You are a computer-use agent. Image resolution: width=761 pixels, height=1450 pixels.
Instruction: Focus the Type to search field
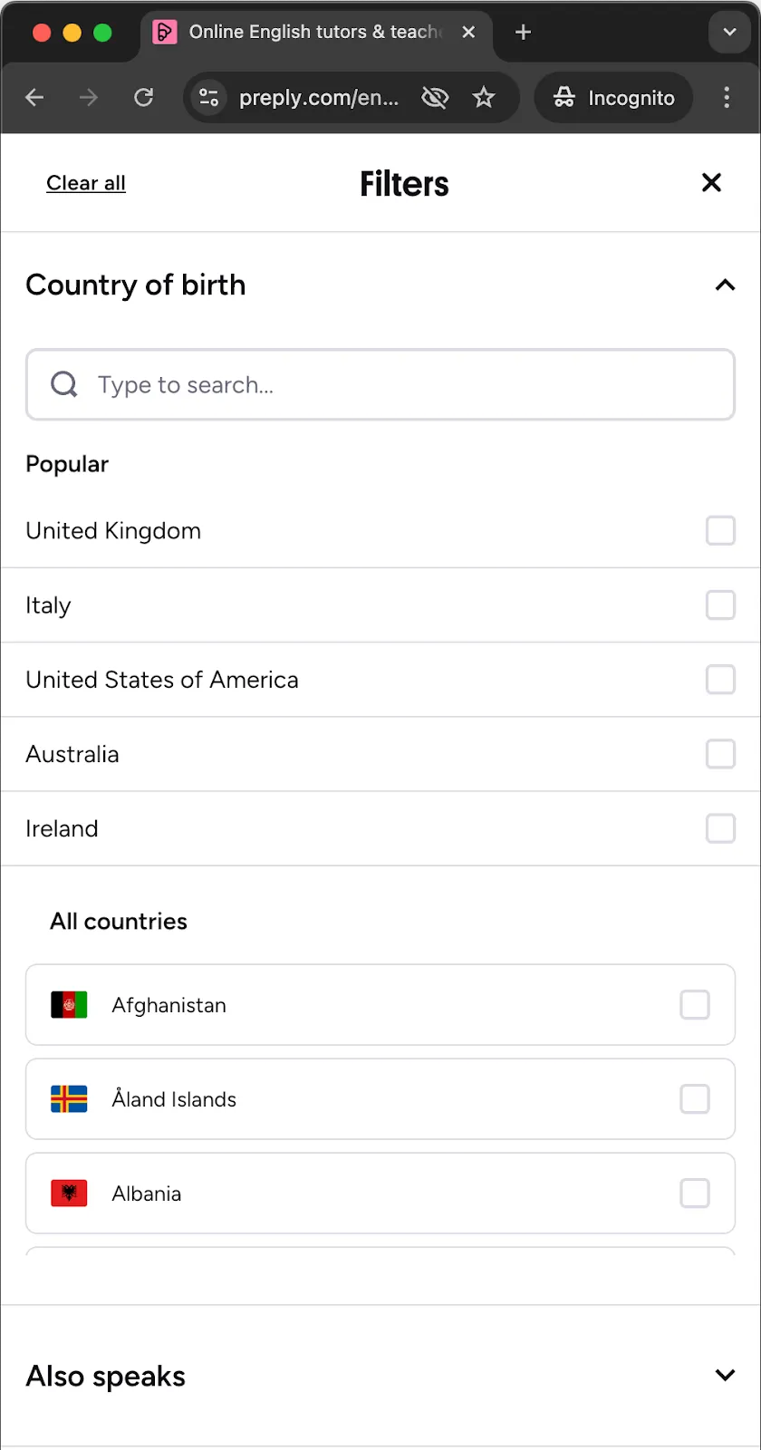(380, 385)
